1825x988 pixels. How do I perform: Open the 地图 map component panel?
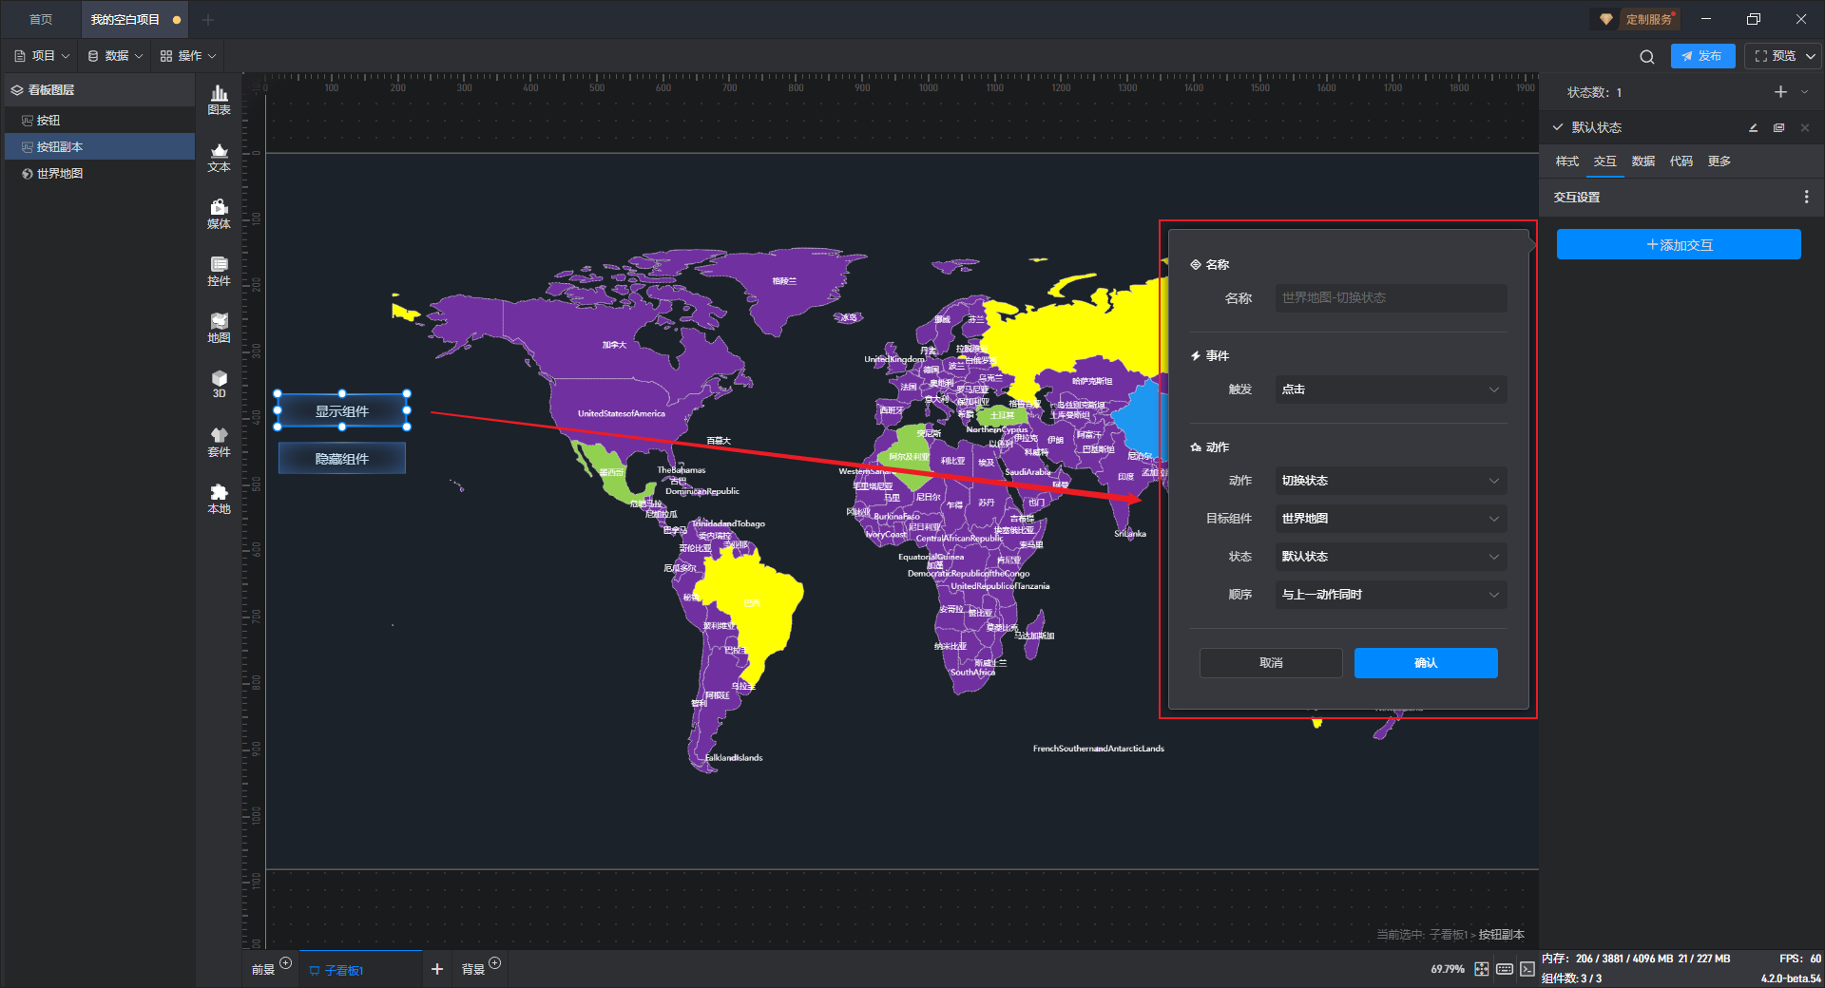pos(219,328)
